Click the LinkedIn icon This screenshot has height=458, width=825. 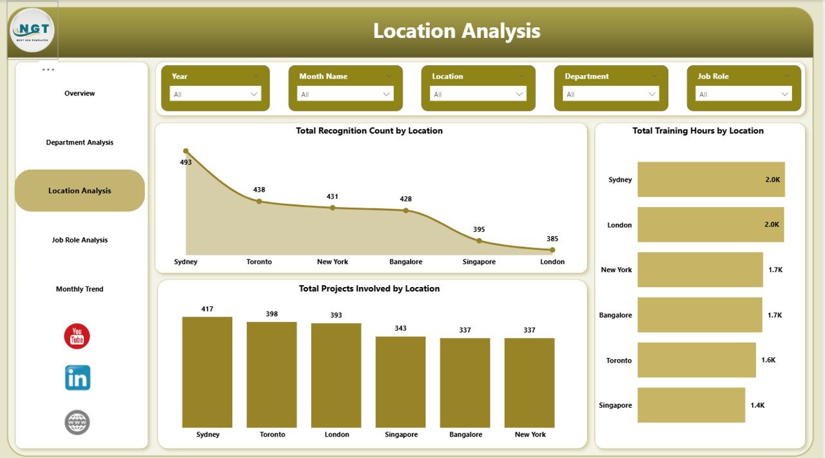[x=77, y=379]
